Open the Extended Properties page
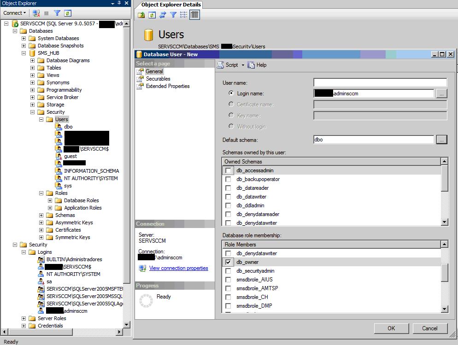 [x=168, y=86]
